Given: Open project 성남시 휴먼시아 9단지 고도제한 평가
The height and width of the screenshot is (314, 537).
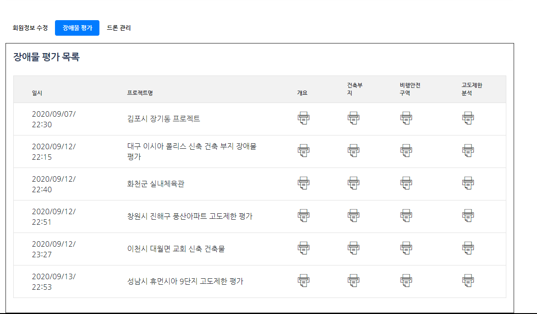Looking at the screenshot, I should tap(185, 281).
